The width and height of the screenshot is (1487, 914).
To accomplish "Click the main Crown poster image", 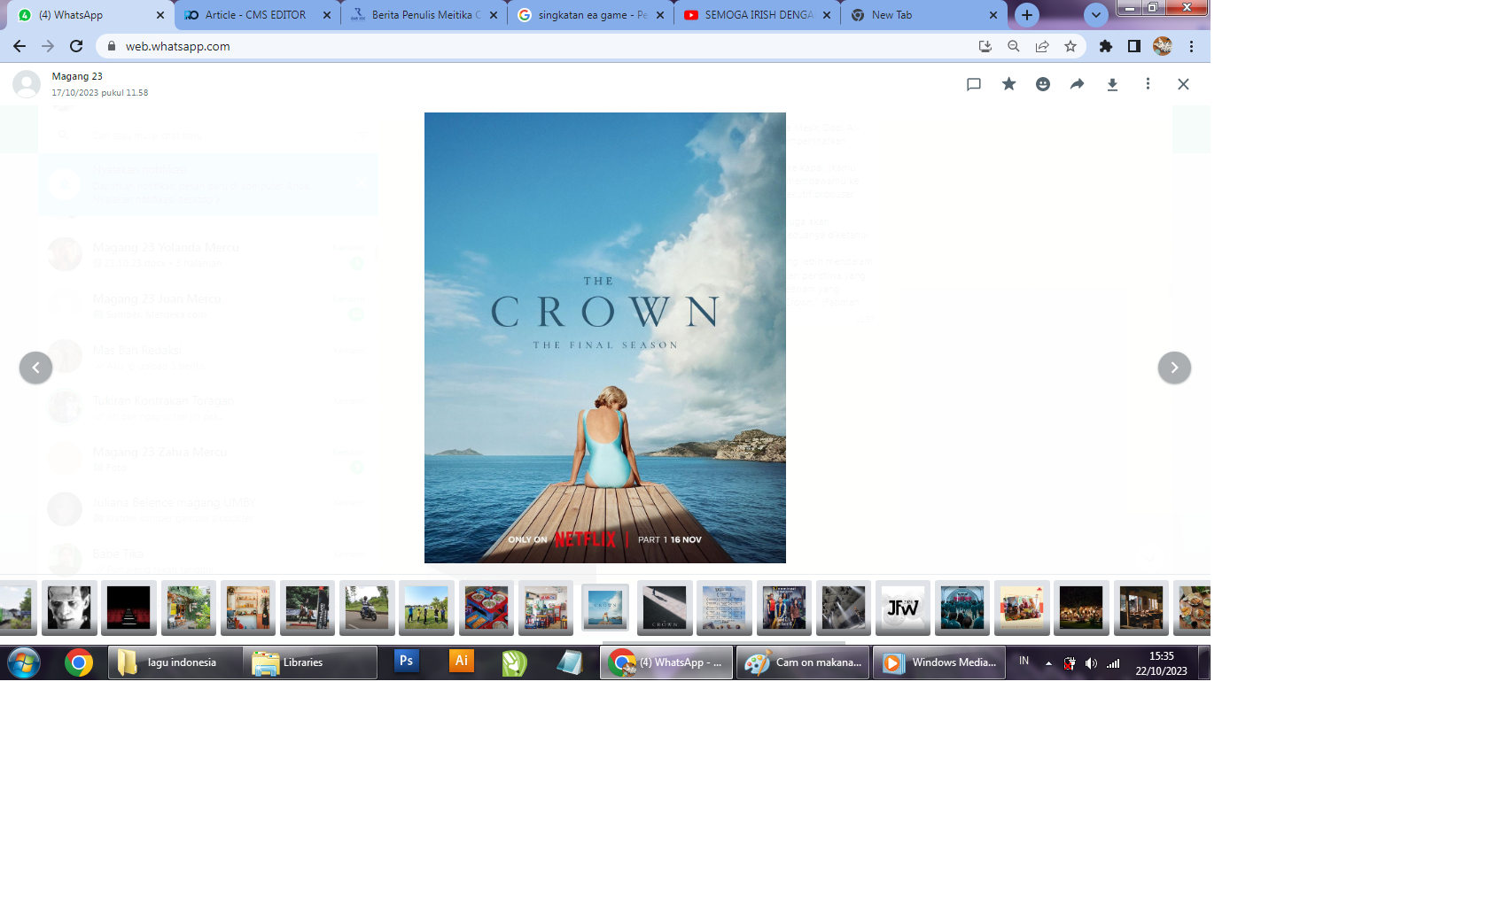I will coord(605,337).
